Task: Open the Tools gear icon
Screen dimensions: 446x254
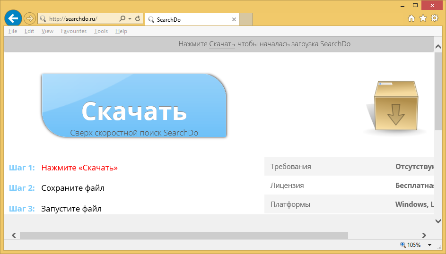Action: (x=434, y=18)
